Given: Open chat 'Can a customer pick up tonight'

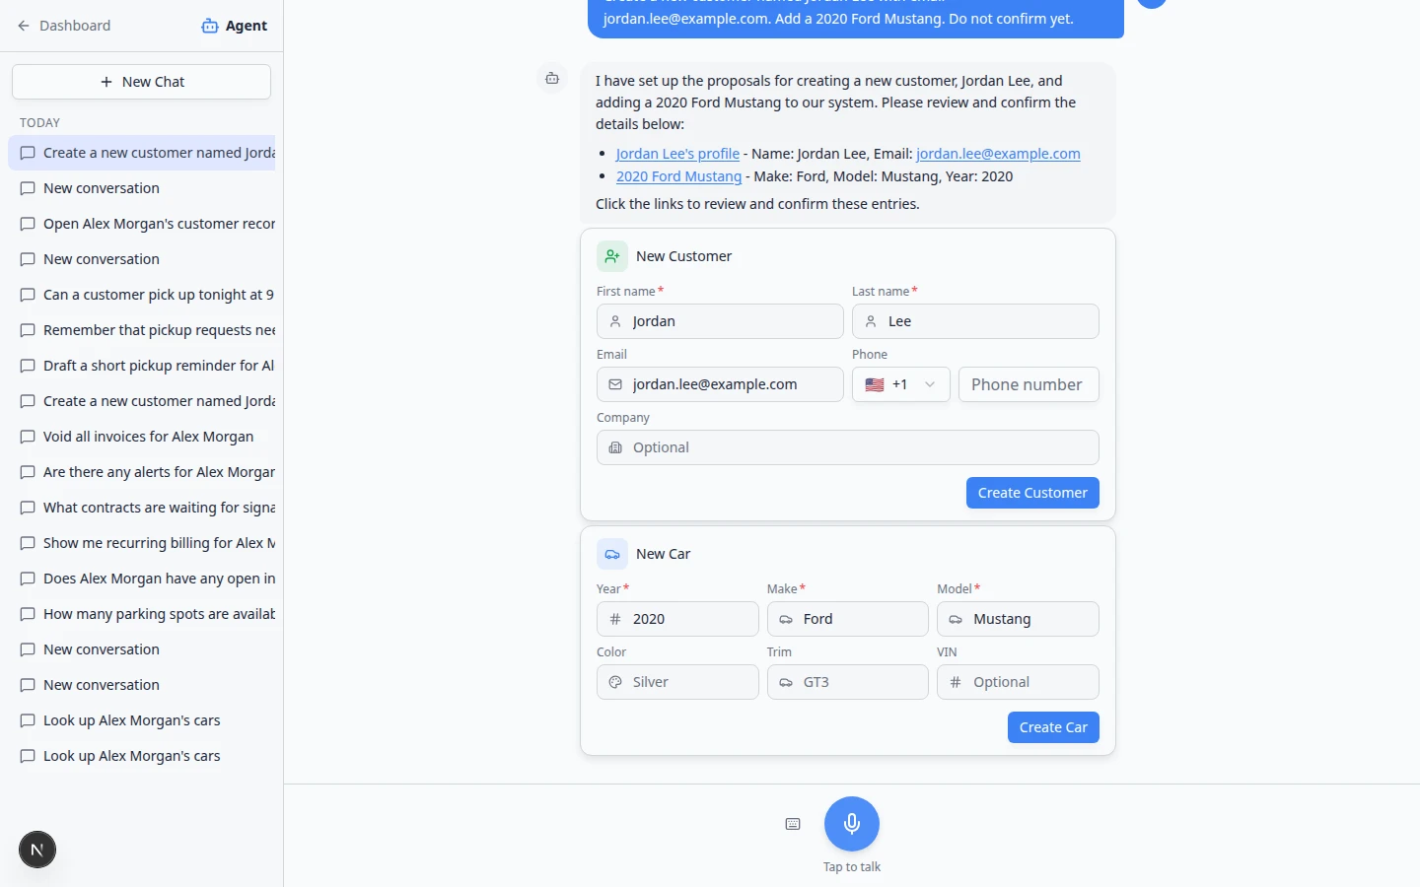Looking at the screenshot, I should [x=142, y=295].
